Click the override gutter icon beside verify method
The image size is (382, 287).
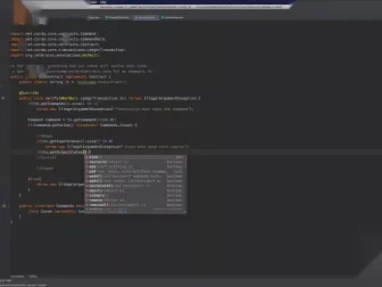coord(3,98)
